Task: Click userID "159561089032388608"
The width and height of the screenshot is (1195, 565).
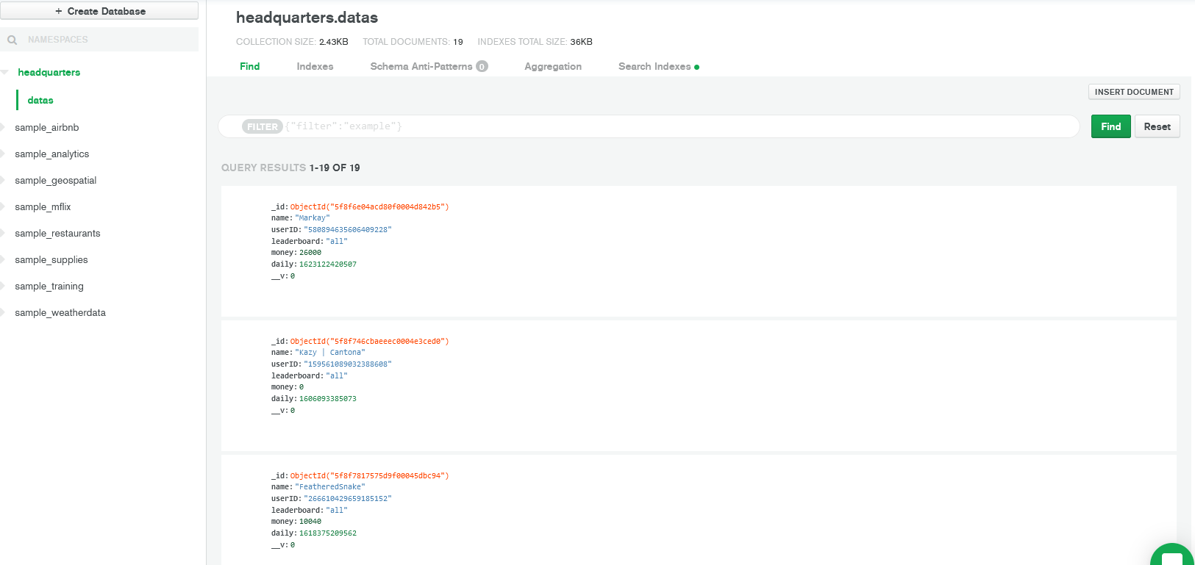Action: click(x=348, y=364)
